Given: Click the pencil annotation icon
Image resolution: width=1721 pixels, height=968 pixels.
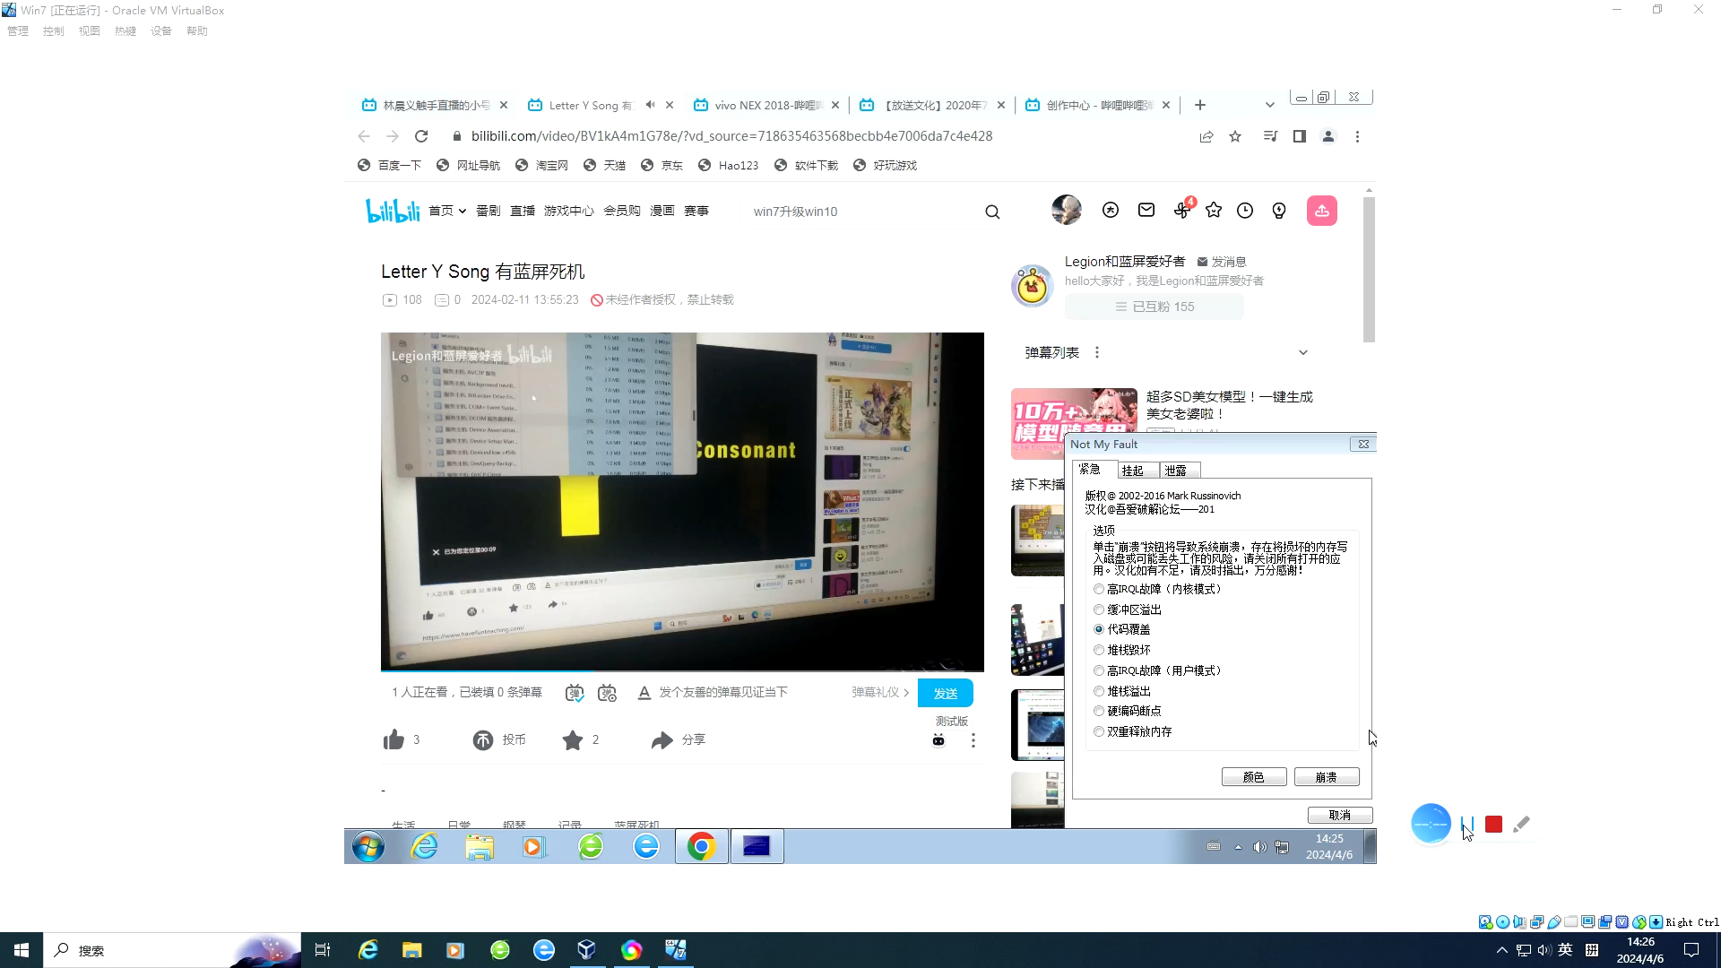Looking at the screenshot, I should click(1521, 825).
